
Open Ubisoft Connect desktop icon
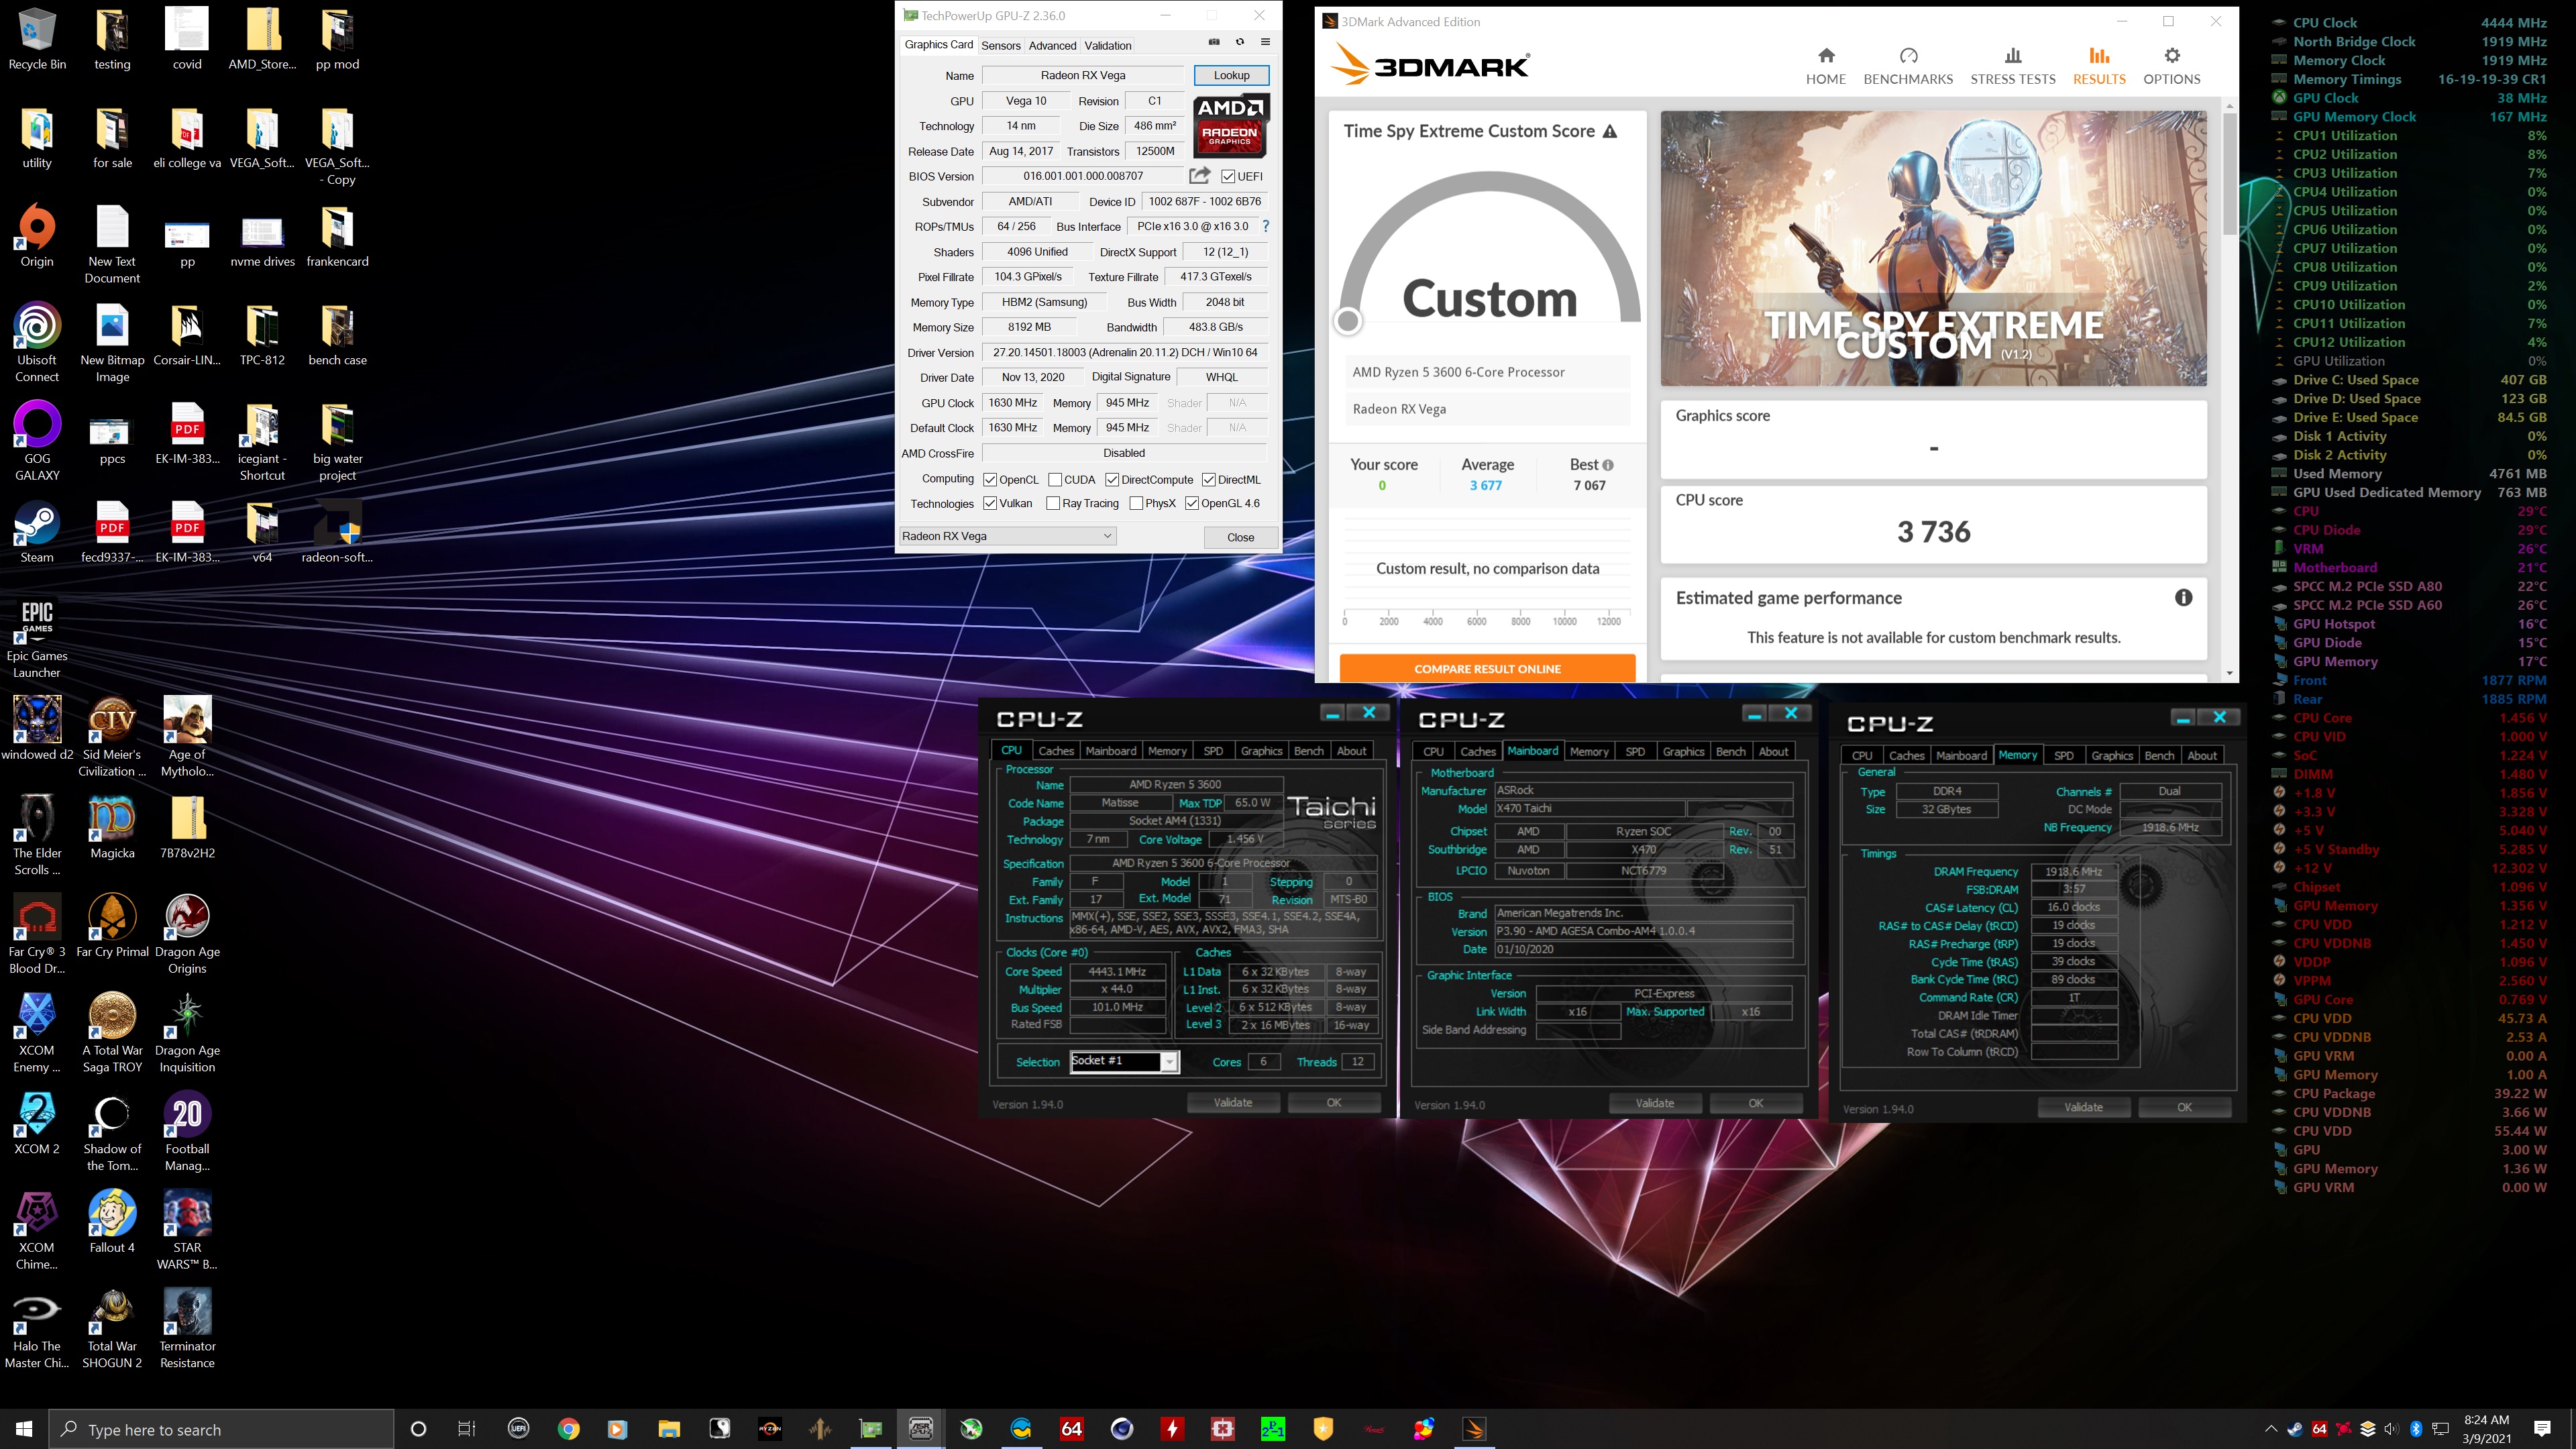coord(37,343)
